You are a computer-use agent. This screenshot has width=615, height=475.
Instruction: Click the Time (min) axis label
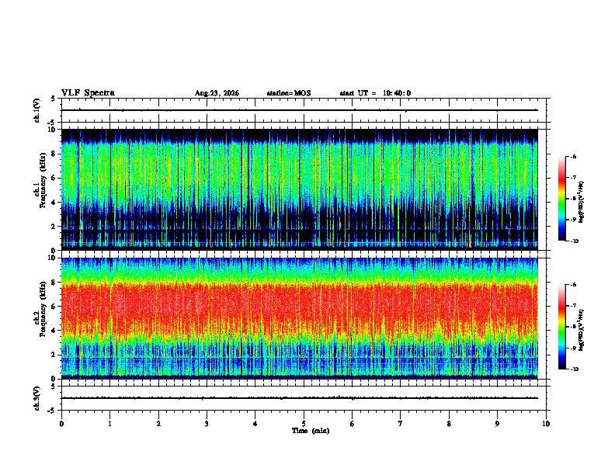coord(311,431)
